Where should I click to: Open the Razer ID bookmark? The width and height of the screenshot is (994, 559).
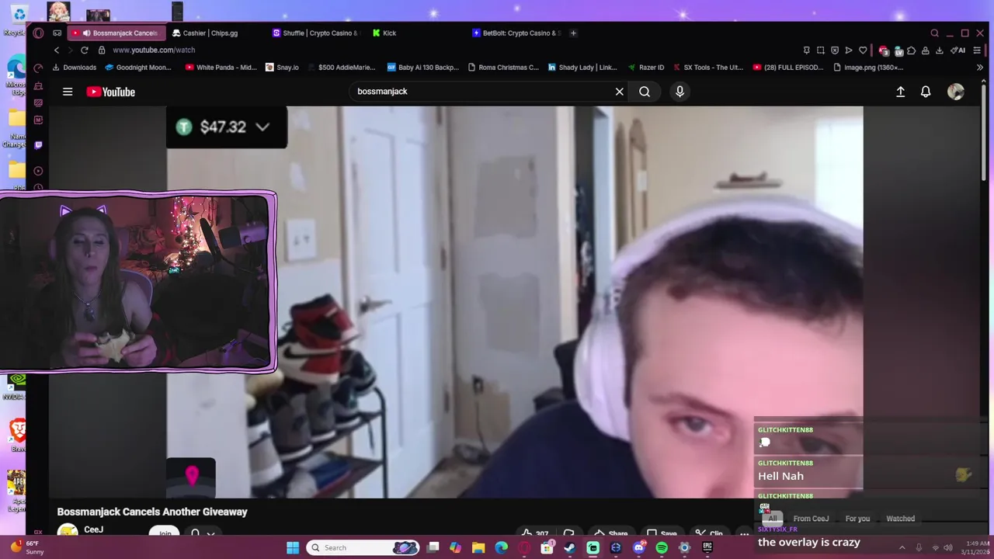645,68
